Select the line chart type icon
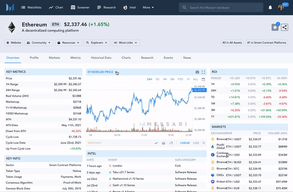Viewport: 293px width, 192px height. 156,143
